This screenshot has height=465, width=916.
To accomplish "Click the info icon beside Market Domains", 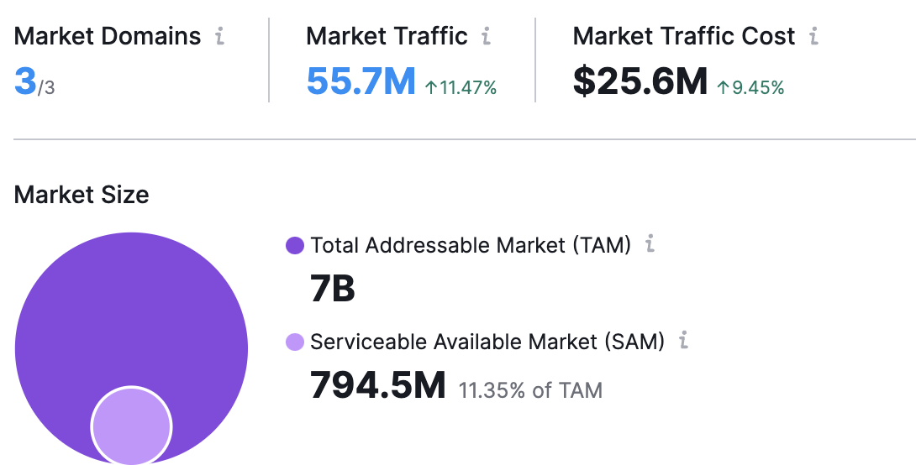I will click(x=219, y=37).
